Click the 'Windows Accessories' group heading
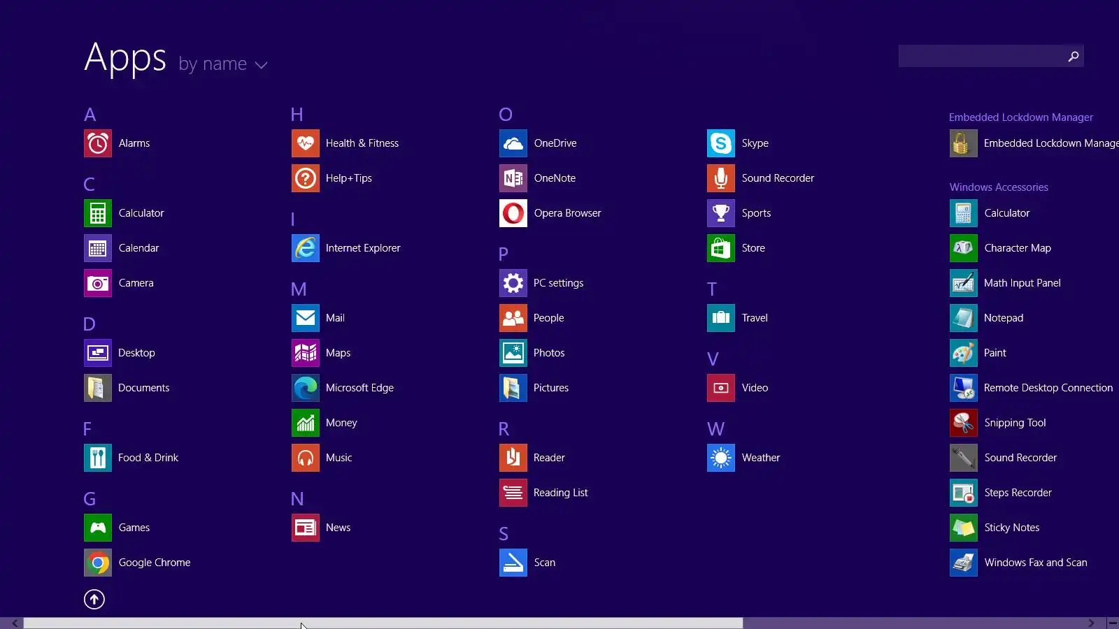 point(999,187)
